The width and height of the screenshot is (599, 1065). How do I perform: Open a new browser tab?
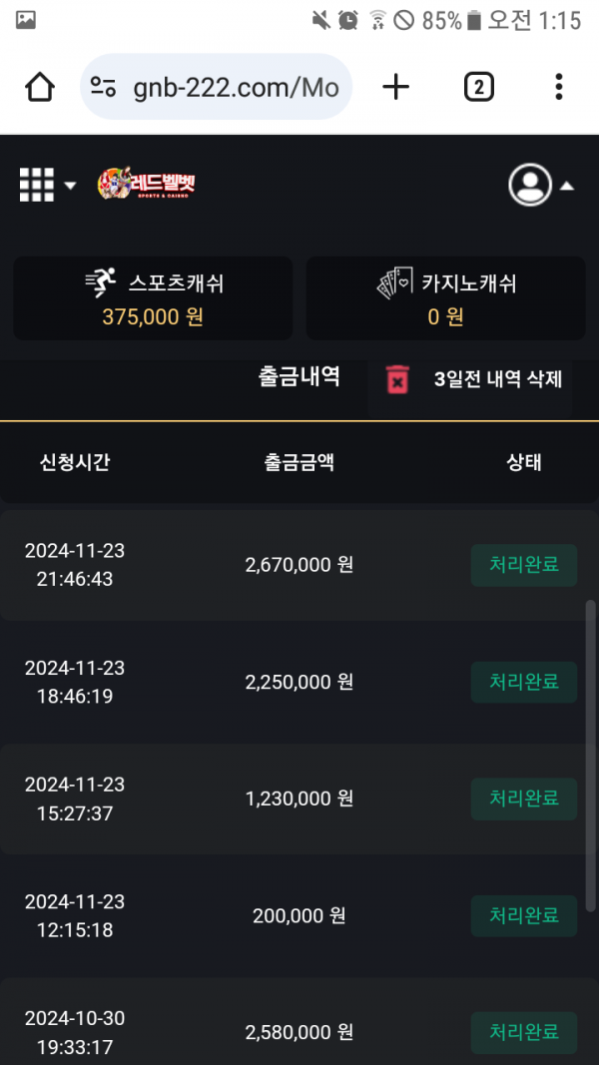396,88
